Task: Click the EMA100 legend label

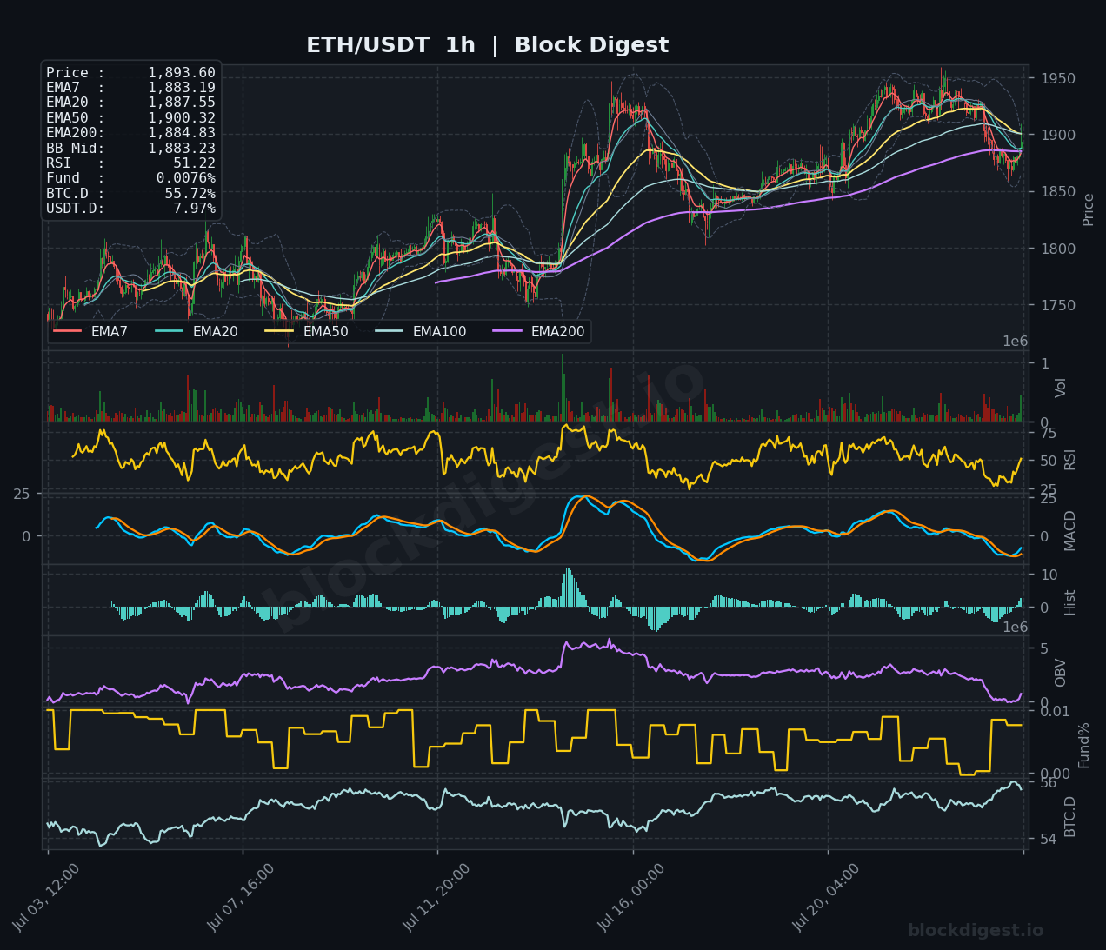Action: coord(439,332)
